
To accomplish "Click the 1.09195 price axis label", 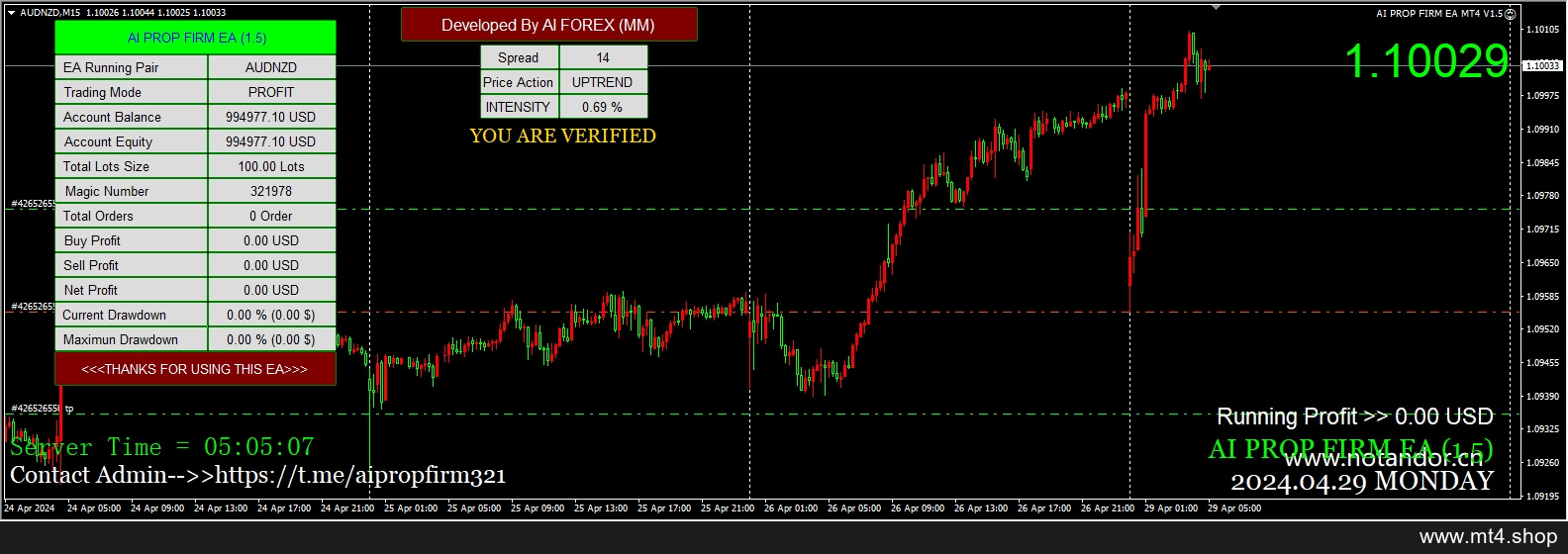I will click(x=1542, y=497).
